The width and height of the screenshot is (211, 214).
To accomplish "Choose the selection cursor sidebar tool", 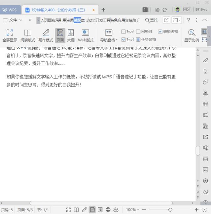I will pyautogui.click(x=205, y=71).
